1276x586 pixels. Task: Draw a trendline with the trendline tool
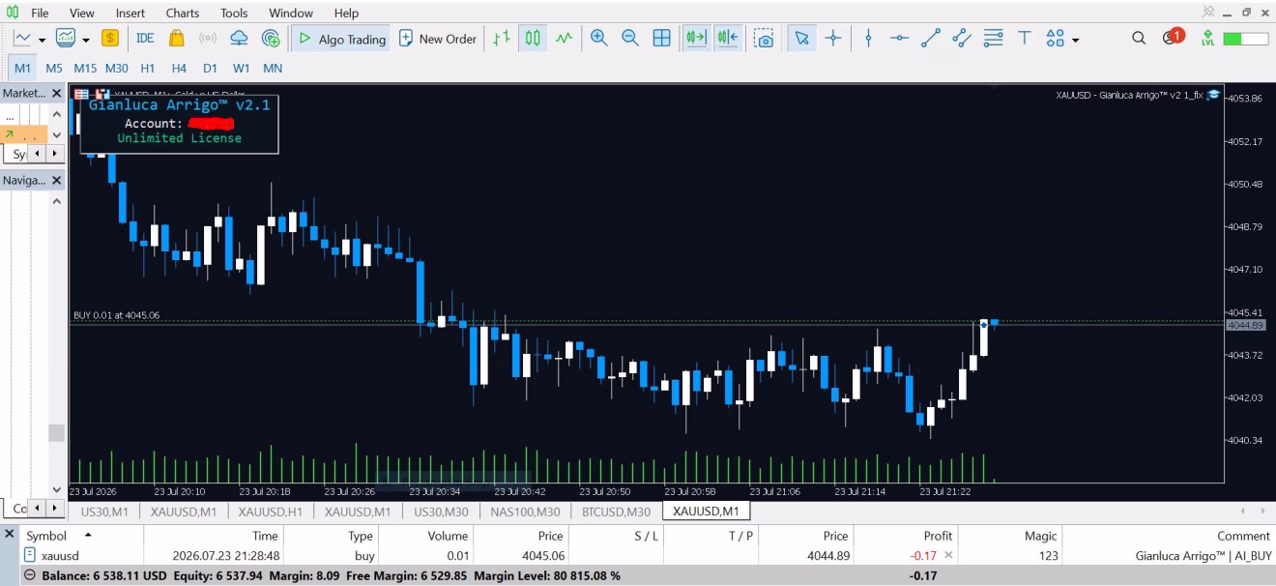(931, 39)
